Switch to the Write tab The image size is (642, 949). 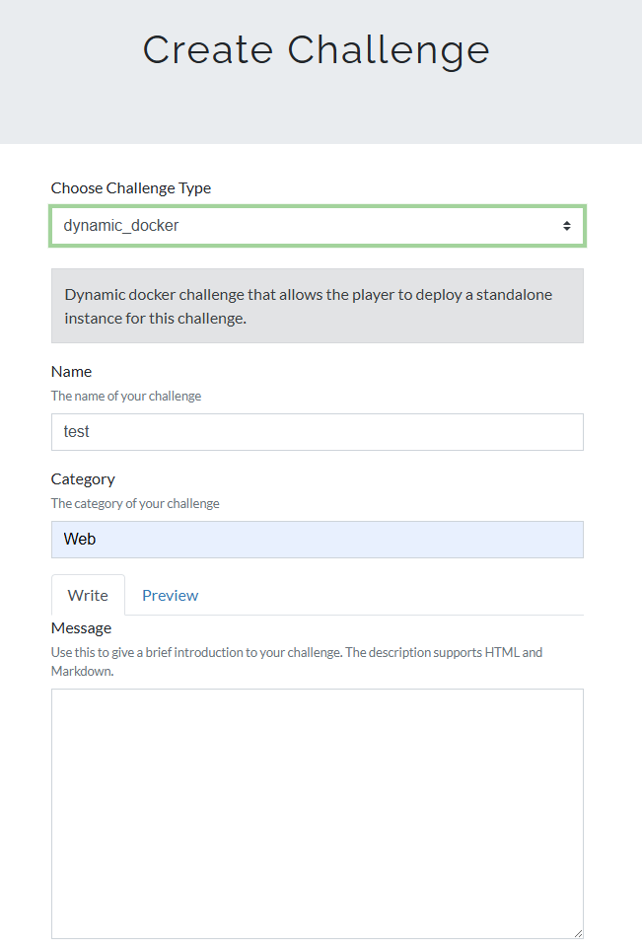click(x=88, y=595)
